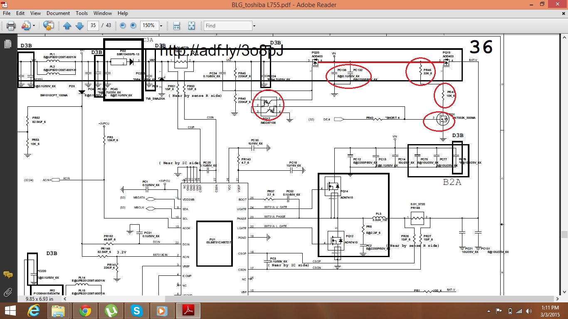The width and height of the screenshot is (568, 319).
Task: Click the 150% zoom value field
Action: click(149, 26)
